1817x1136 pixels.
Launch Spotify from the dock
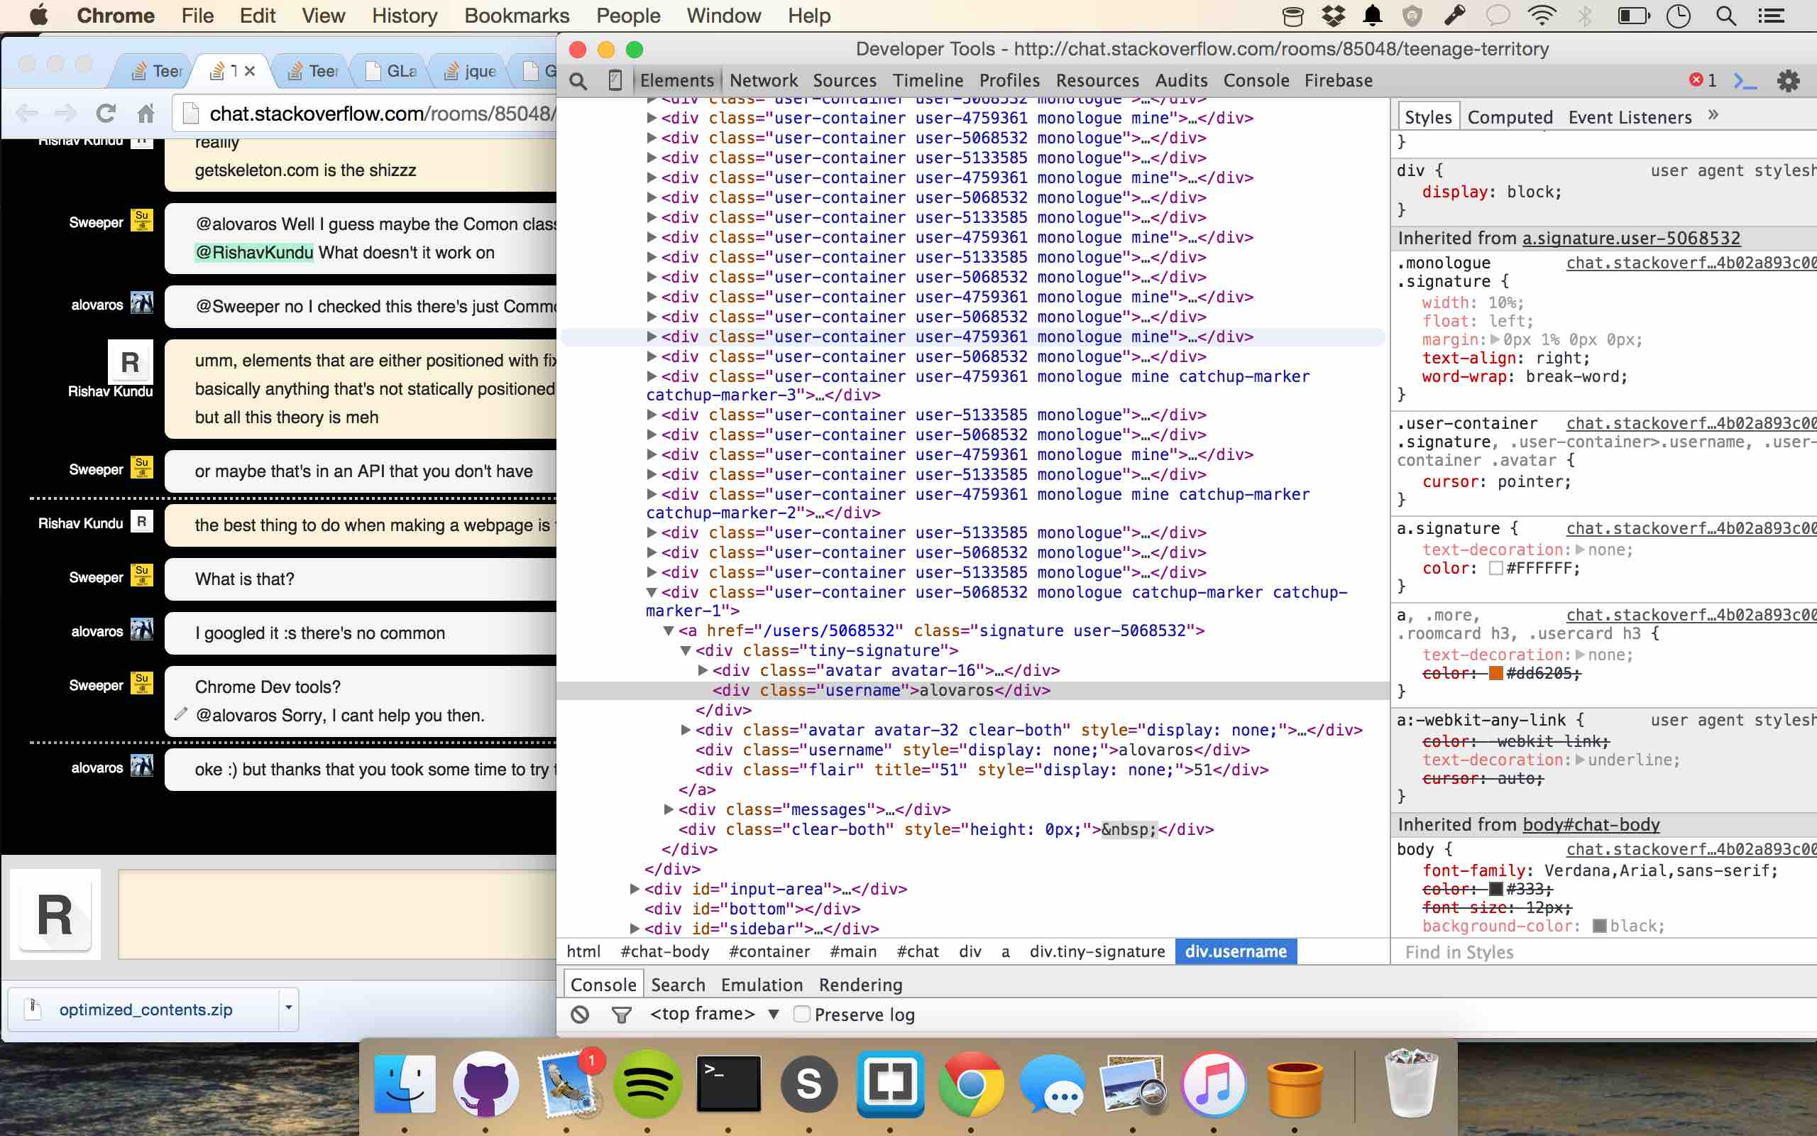[x=647, y=1083]
